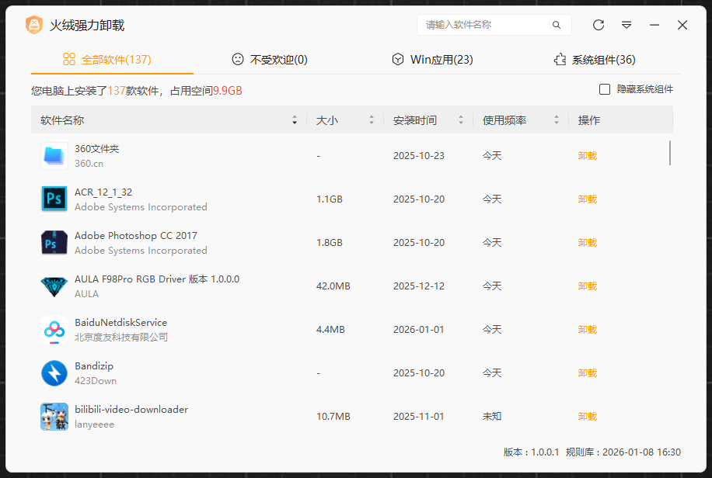Viewport: 712px width, 478px height.
Task: Select the BaiduNetdiskService icon
Action: pyautogui.click(x=54, y=329)
